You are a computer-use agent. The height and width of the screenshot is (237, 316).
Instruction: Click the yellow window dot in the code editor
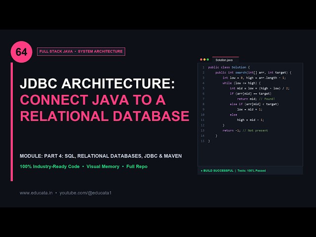click(204, 60)
